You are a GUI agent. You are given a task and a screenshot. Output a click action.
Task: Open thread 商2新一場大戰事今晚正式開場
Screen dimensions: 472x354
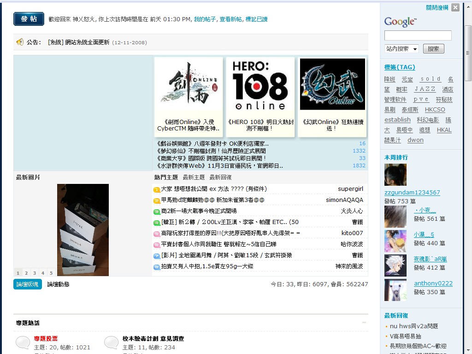tap(199, 211)
